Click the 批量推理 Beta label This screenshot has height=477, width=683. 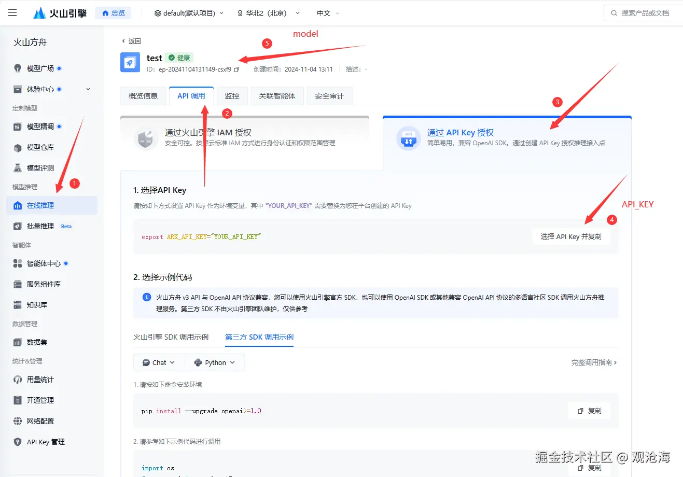click(x=66, y=227)
